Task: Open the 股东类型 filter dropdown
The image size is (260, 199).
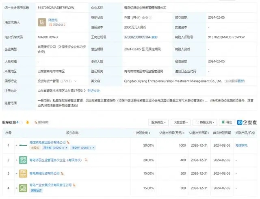Action: [x=157, y=122]
